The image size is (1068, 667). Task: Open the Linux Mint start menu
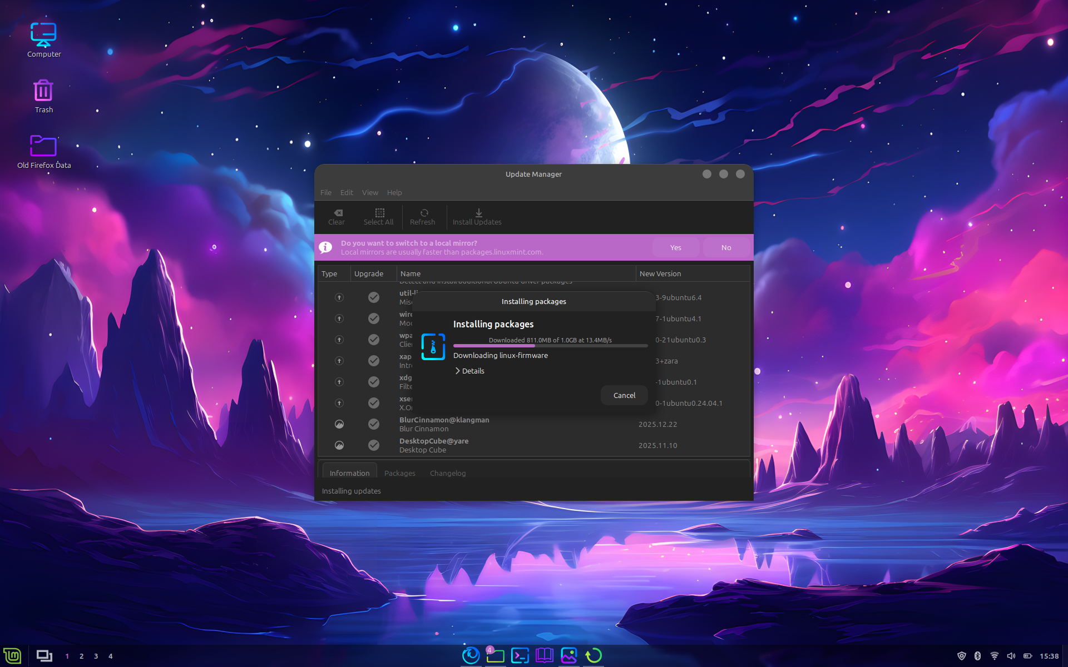(12, 656)
